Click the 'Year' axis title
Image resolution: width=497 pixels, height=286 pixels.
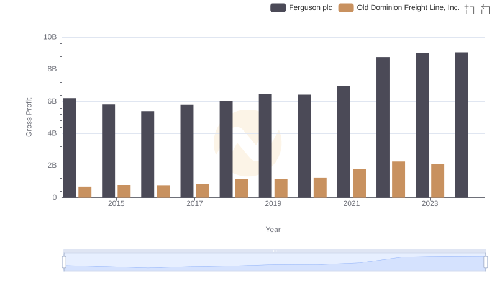pos(273,230)
